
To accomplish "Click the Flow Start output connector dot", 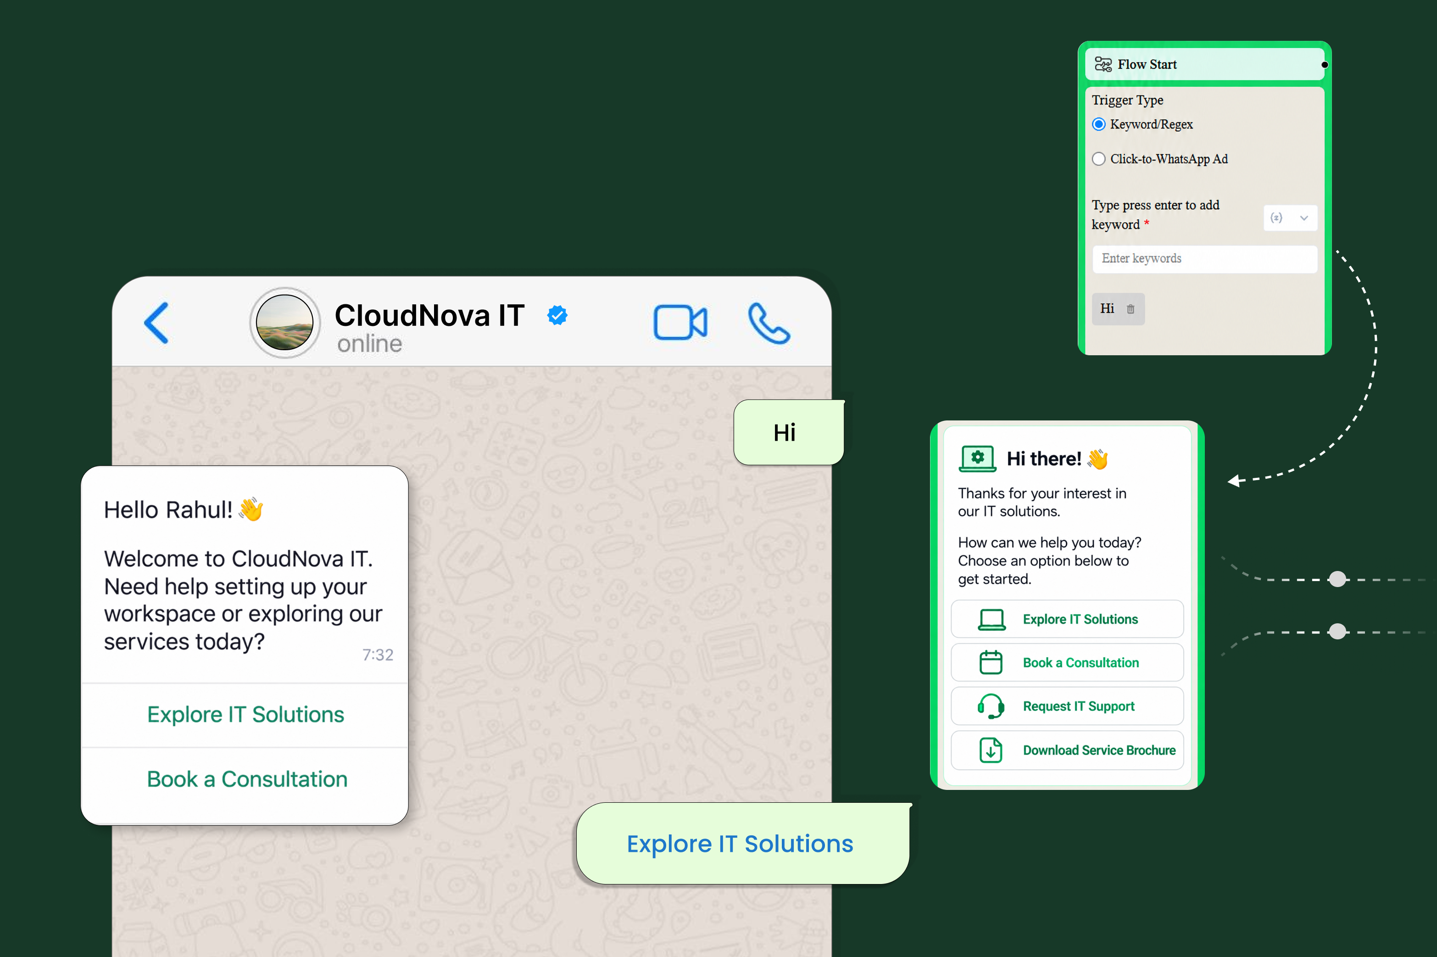I will point(1325,65).
